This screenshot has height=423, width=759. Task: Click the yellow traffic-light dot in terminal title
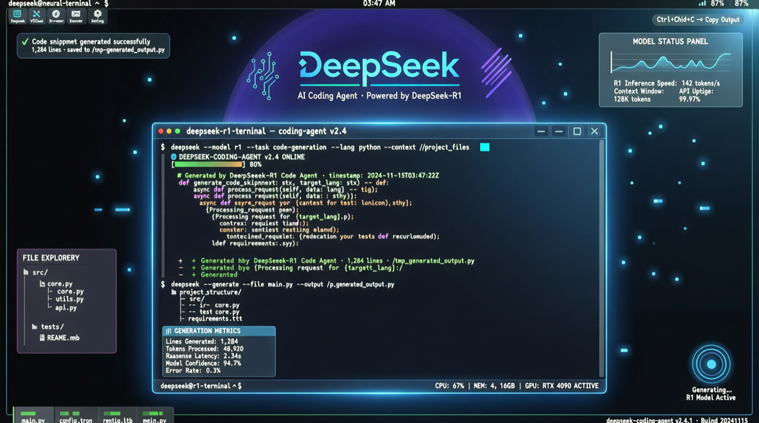170,132
